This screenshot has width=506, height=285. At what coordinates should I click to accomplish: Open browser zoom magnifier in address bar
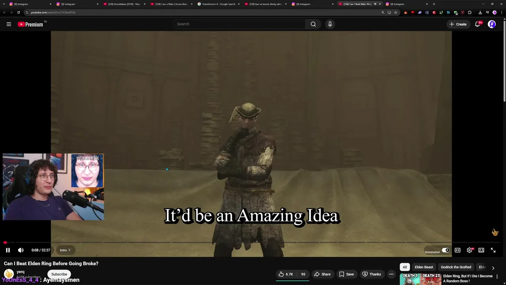pyautogui.click(x=383, y=12)
